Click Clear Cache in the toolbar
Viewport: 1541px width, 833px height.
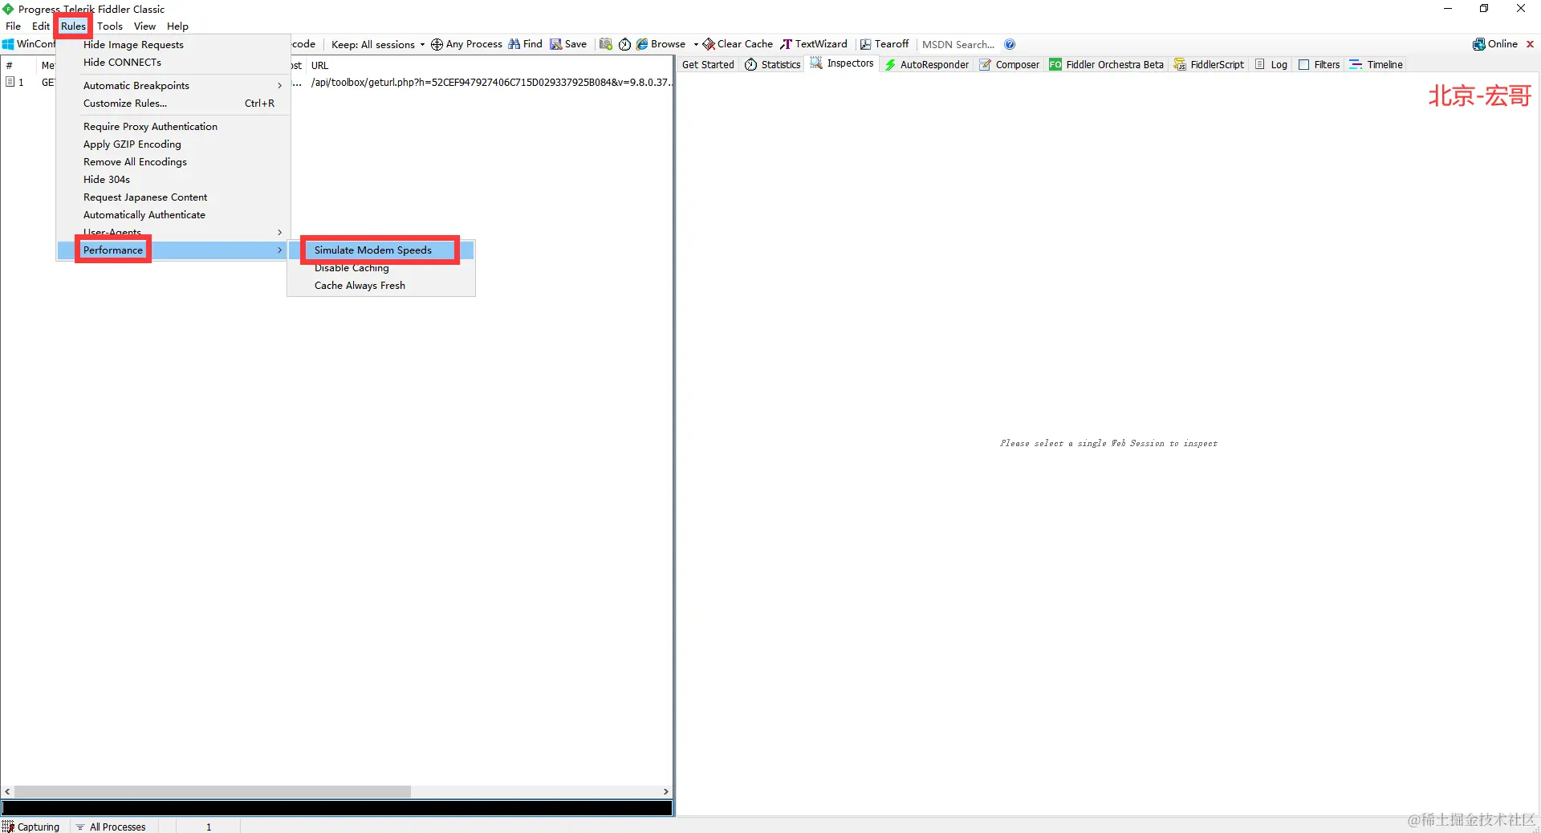pyautogui.click(x=738, y=44)
